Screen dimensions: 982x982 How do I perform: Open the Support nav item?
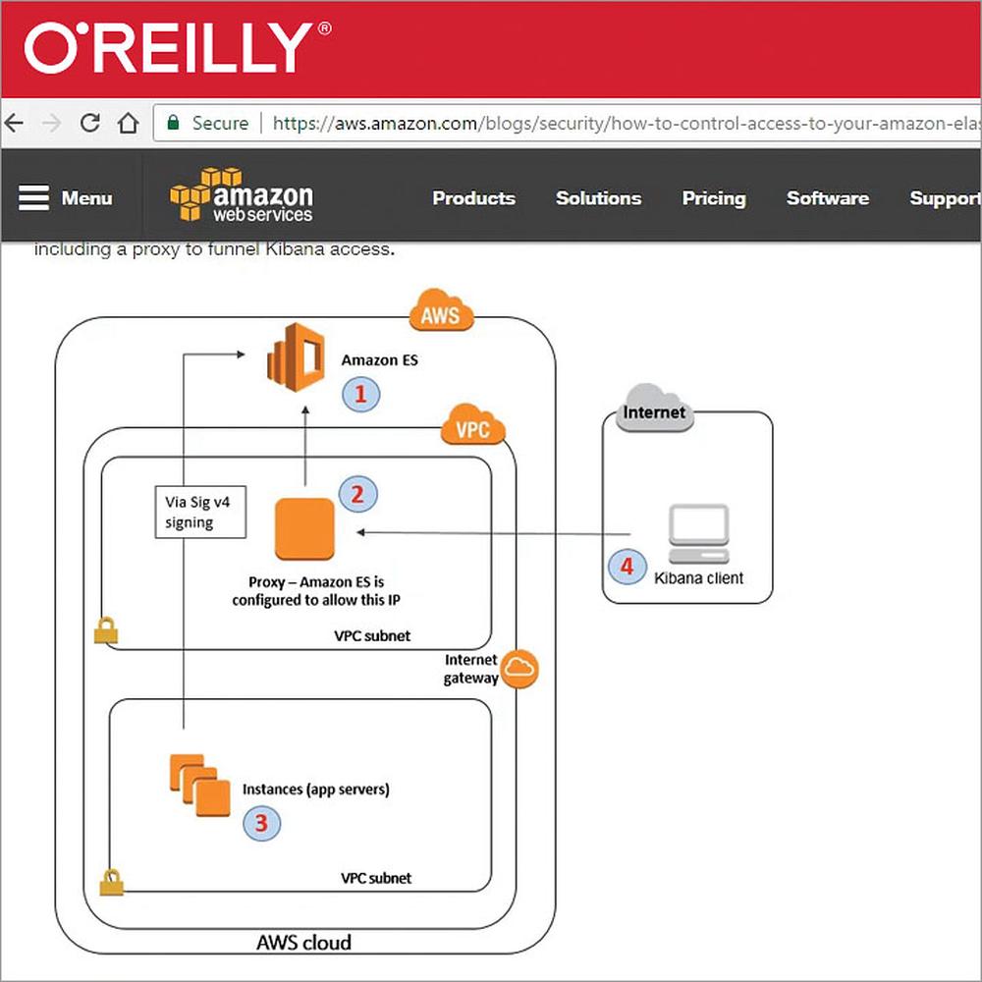(x=945, y=198)
